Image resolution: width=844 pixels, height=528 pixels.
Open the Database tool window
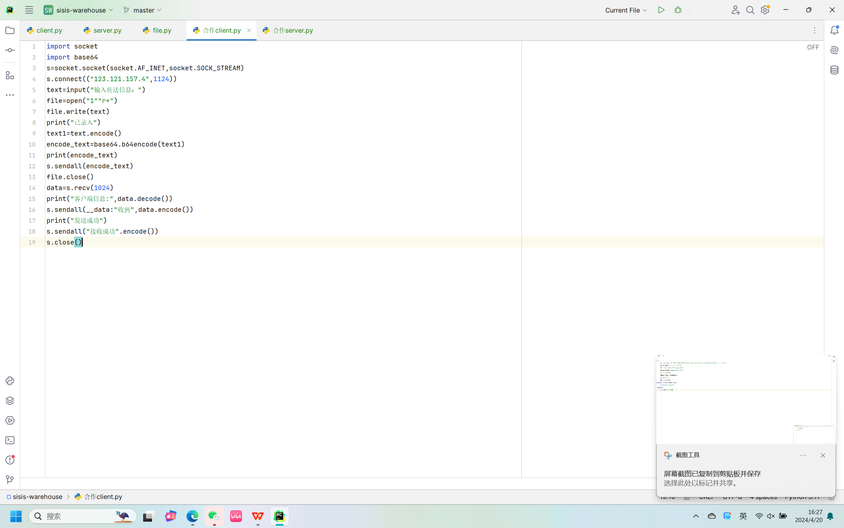click(834, 70)
